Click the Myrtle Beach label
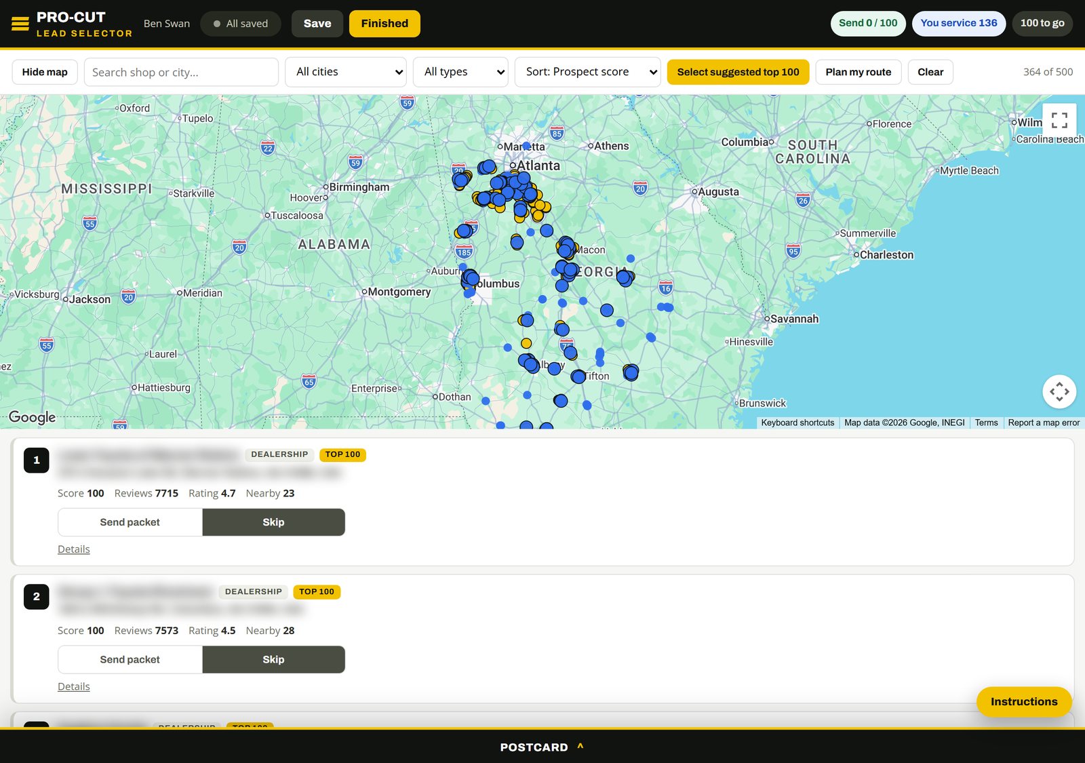1085x763 pixels. point(969,171)
